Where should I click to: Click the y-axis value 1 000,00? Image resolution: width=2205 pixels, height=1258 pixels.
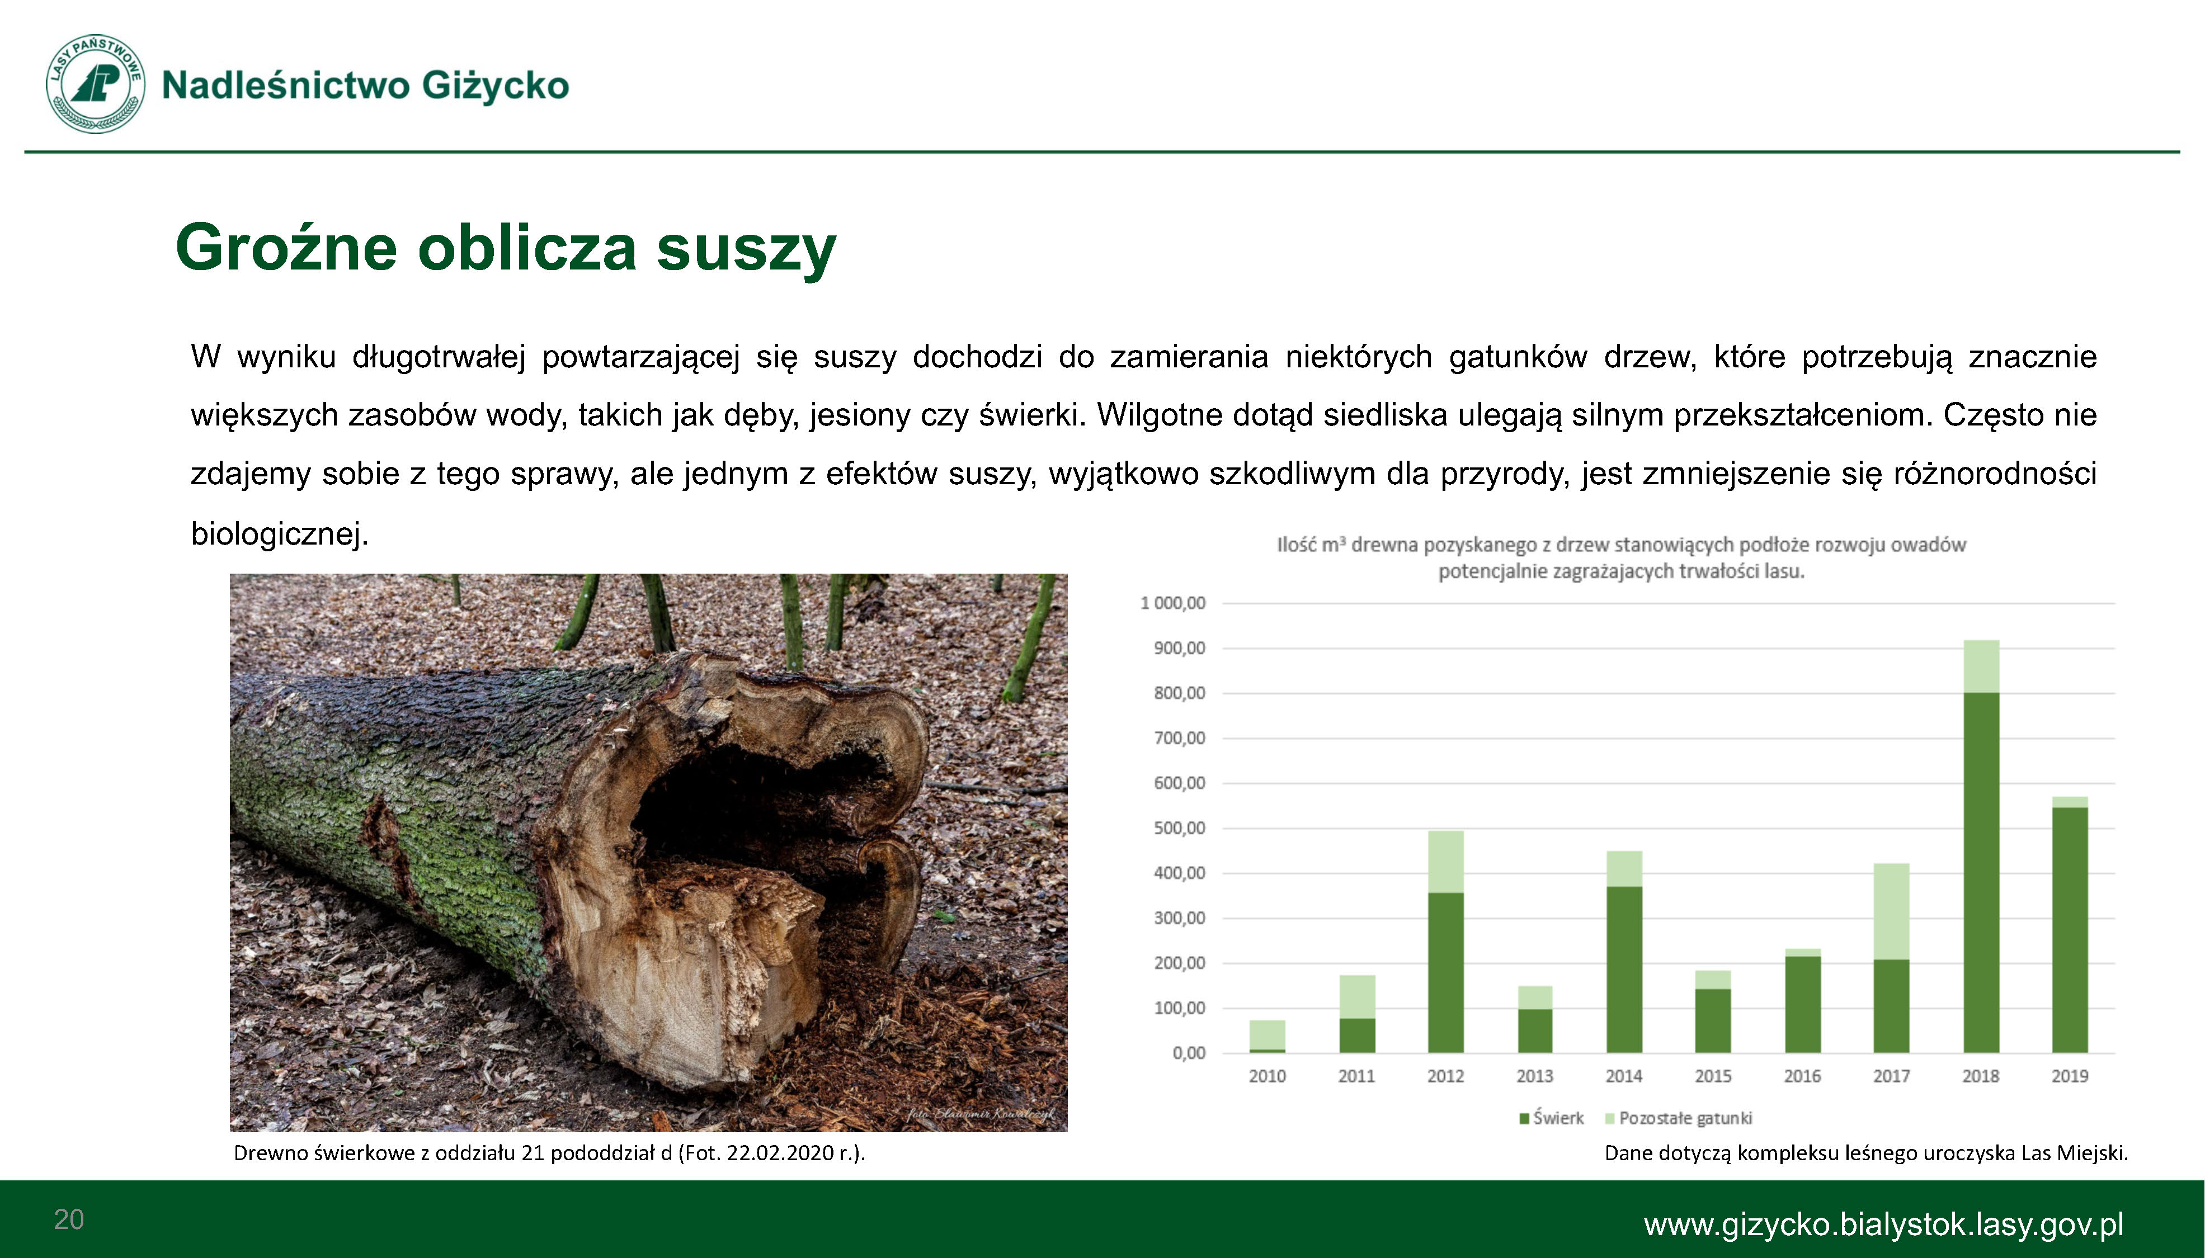coord(1173,603)
